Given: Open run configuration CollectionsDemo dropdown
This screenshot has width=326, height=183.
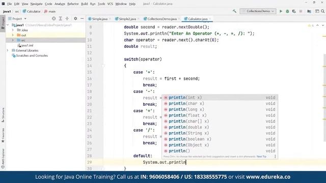Looking at the screenshot, I should [258, 11].
